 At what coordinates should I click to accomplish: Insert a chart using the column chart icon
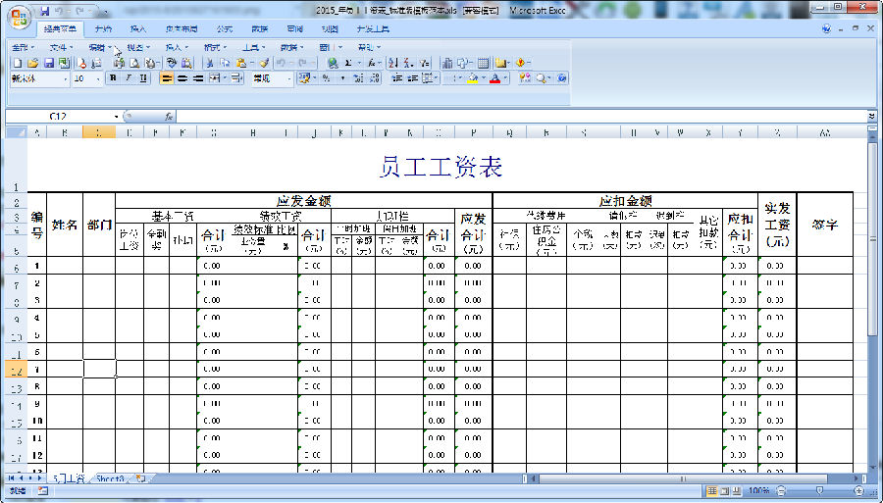point(447,63)
